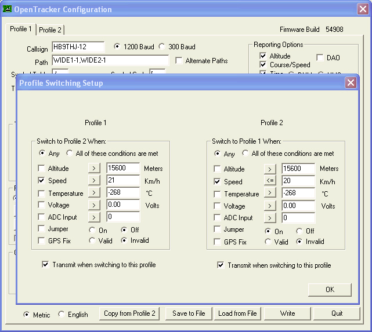Select 1200 Baud option
This screenshot has height=332, width=372.
click(x=134, y=46)
